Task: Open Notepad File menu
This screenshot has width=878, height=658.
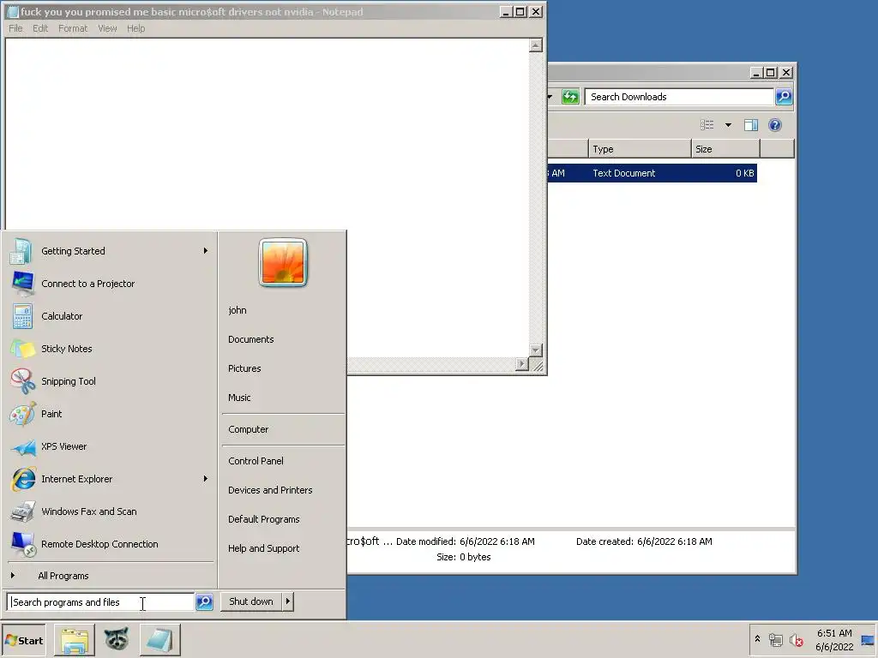Action: click(x=15, y=28)
